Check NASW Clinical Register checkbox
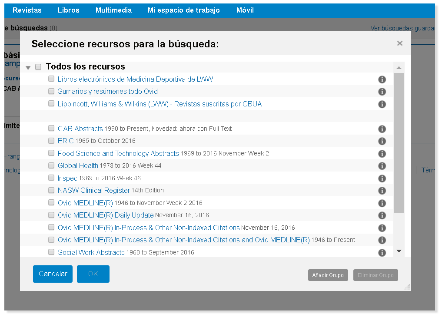 pos(51,190)
